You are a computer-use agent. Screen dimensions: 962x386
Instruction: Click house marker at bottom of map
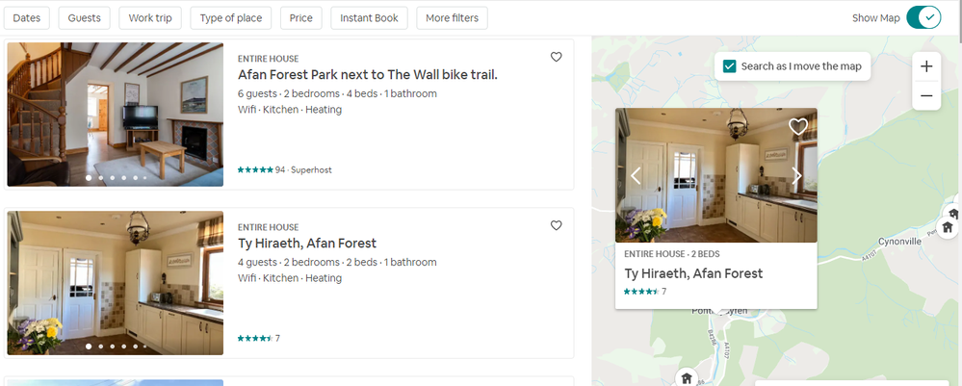(686, 377)
